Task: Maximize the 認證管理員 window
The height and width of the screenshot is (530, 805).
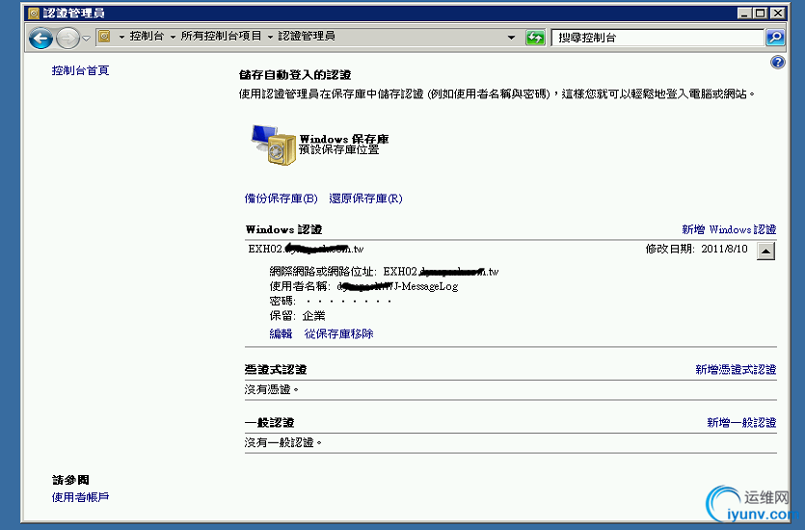Action: [761, 13]
